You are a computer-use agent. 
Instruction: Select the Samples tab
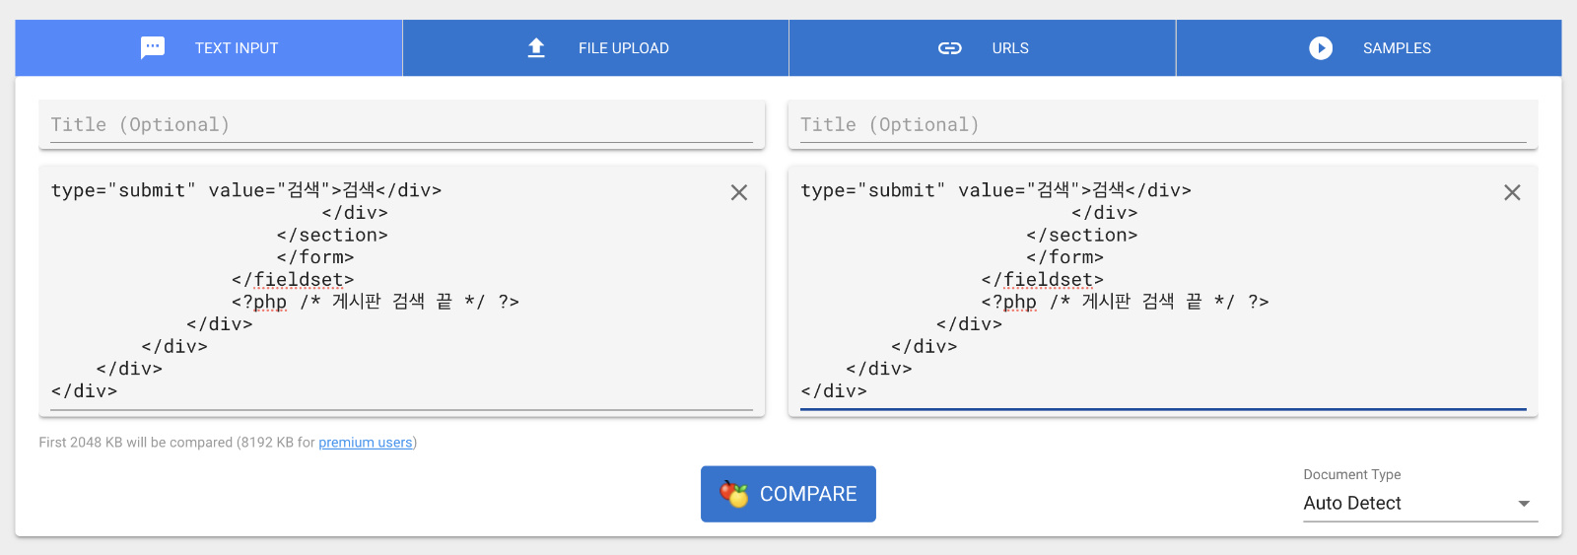(1369, 48)
